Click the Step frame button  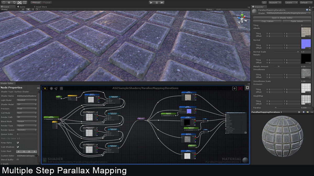point(162,2)
